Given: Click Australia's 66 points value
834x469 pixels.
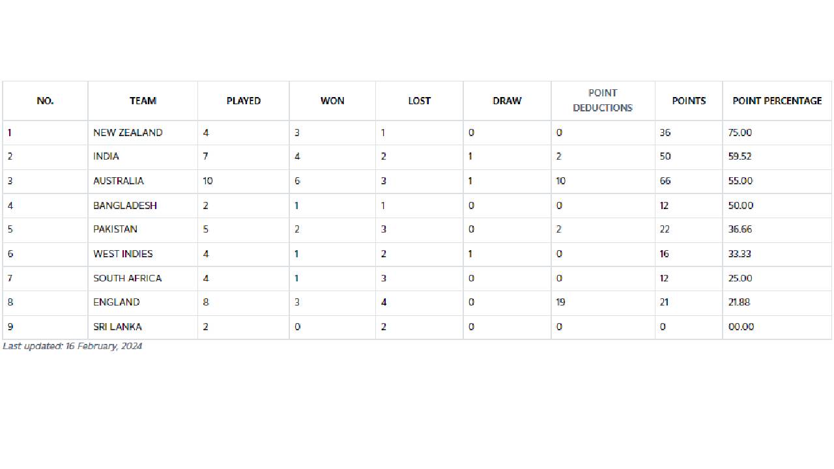Looking at the screenshot, I should point(665,180).
